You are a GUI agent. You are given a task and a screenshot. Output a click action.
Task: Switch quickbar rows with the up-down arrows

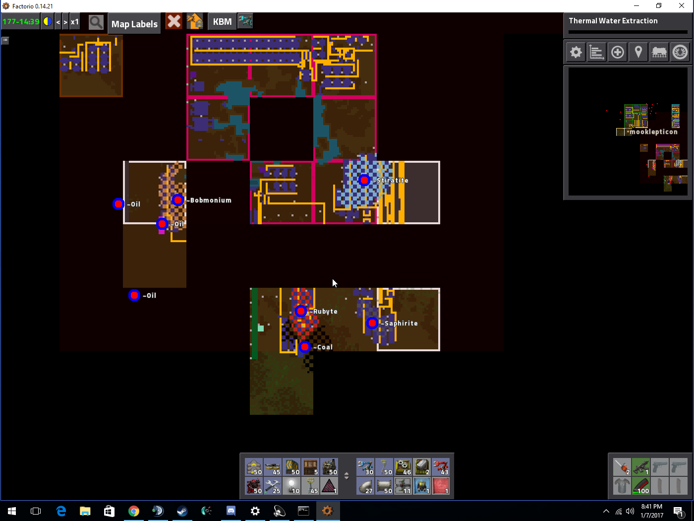click(x=347, y=476)
